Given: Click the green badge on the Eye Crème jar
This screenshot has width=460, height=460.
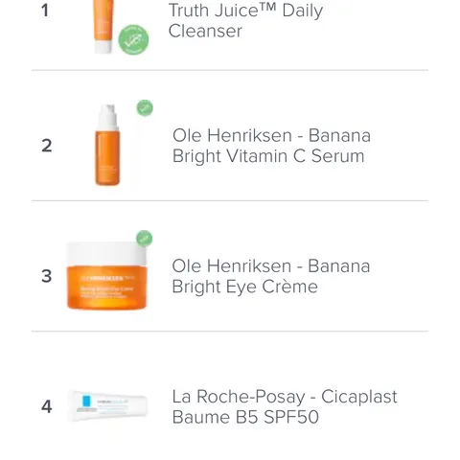Looking at the screenshot, I should [145, 239].
